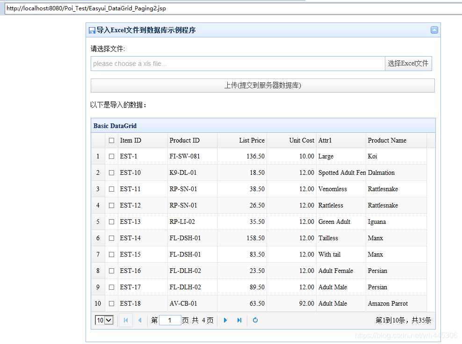Refresh the DataGrid with reload icon
This screenshot has width=462, height=344.
click(255, 320)
